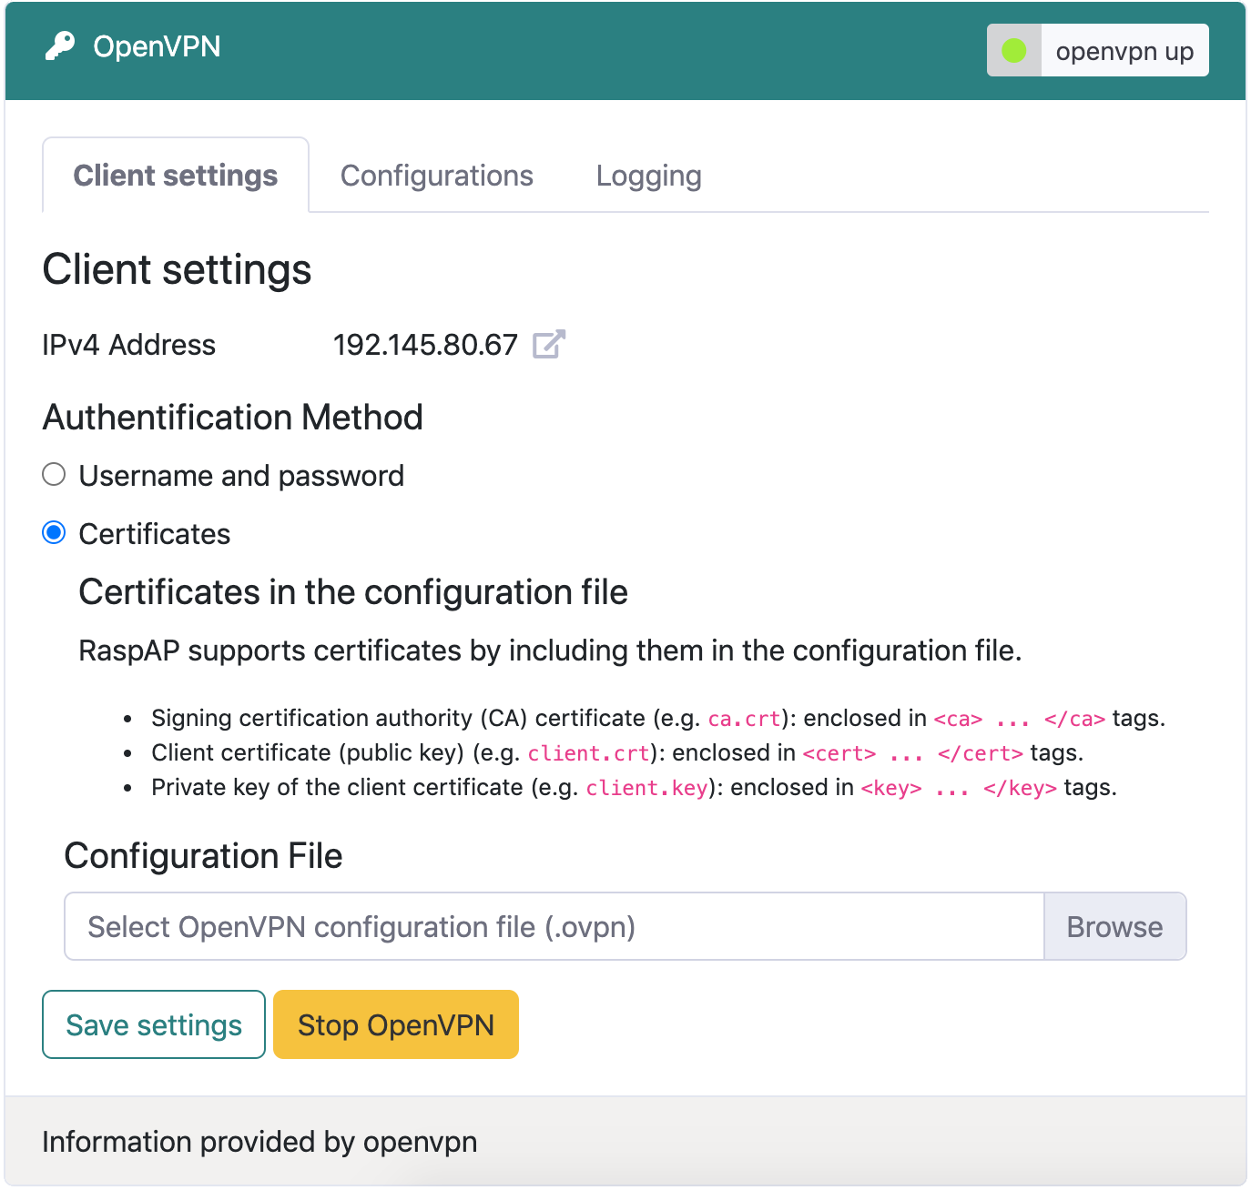Click the <cert> ... </cert> tags code text
1251x1190 pixels.
pyautogui.click(x=913, y=753)
